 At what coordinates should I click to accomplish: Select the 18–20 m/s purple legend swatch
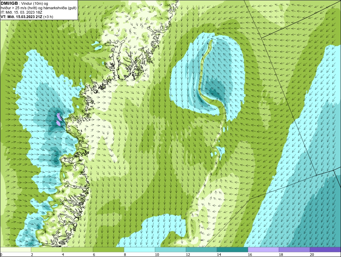295,249
